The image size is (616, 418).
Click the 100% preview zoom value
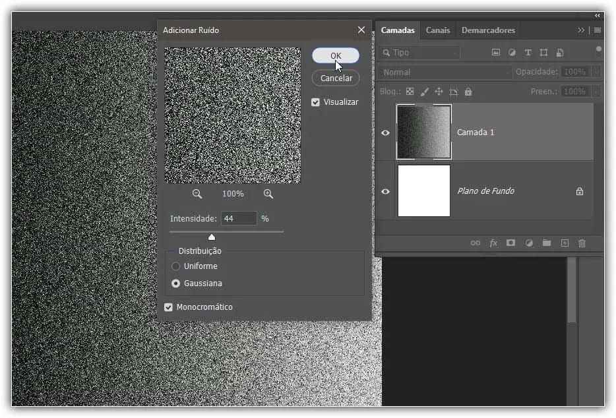coord(233,194)
